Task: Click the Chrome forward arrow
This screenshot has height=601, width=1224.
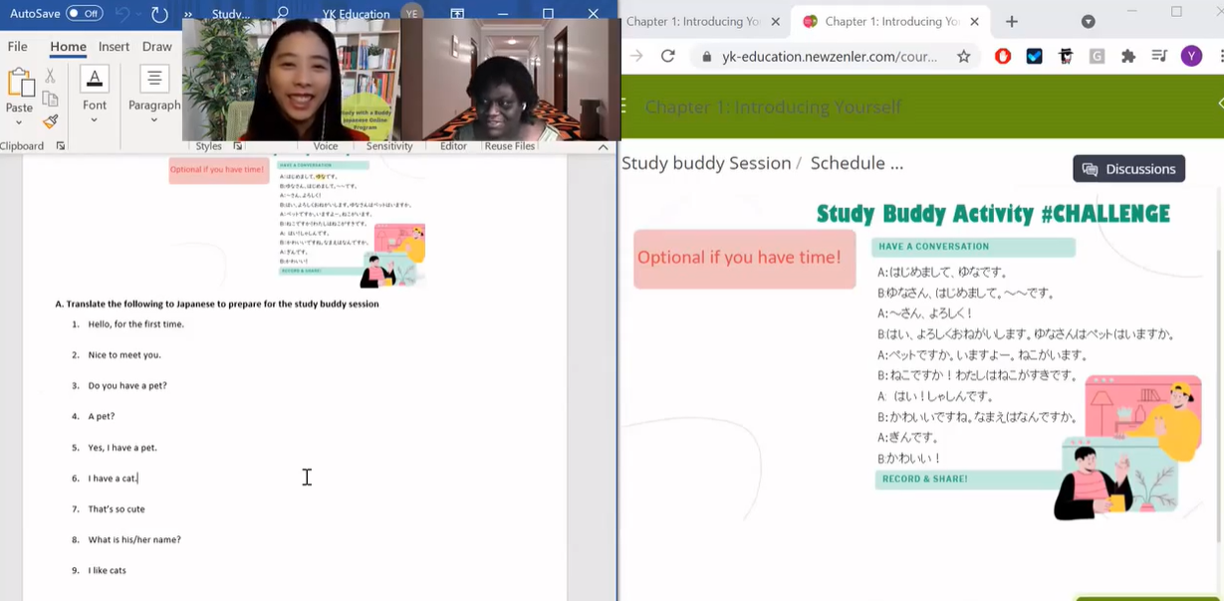Action: pos(636,57)
